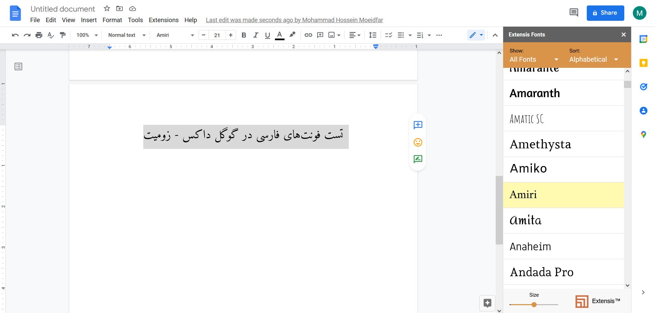This screenshot has height=313, width=655.
Task: Insert a comment from the toolbar
Action: [x=320, y=35]
